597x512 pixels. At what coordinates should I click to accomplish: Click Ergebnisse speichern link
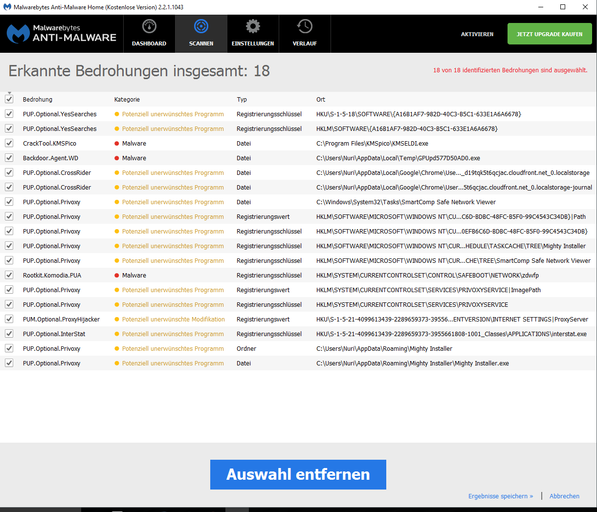(501, 496)
